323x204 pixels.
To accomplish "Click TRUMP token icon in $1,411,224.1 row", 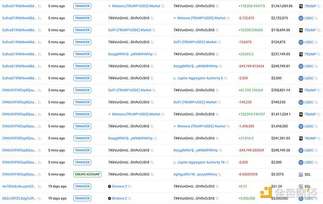I will point(301,114).
